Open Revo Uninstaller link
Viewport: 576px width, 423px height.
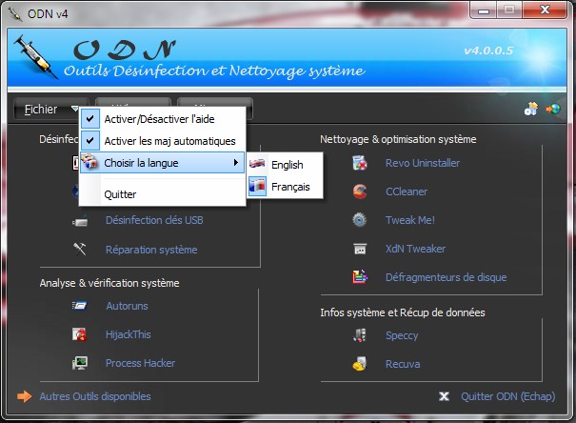click(x=423, y=163)
